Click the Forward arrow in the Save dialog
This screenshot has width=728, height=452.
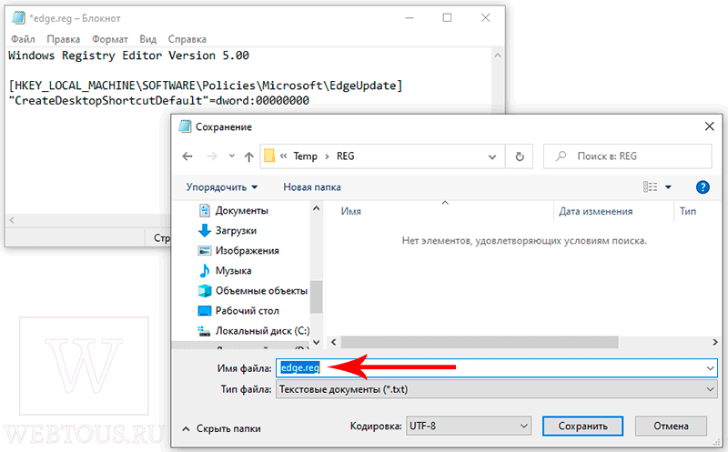pos(212,156)
